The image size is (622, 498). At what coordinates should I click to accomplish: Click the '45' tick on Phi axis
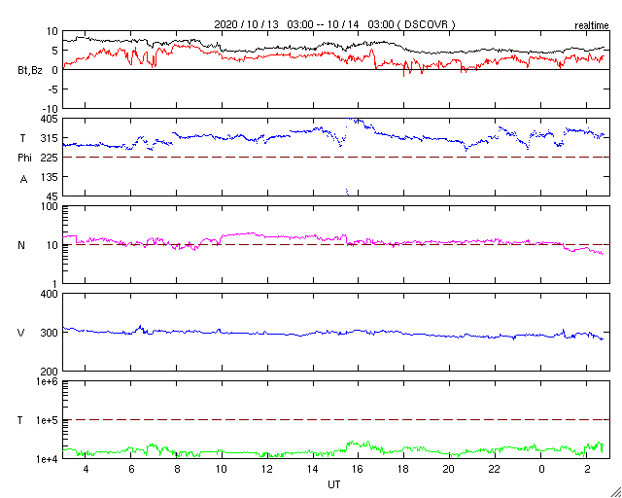(52, 196)
